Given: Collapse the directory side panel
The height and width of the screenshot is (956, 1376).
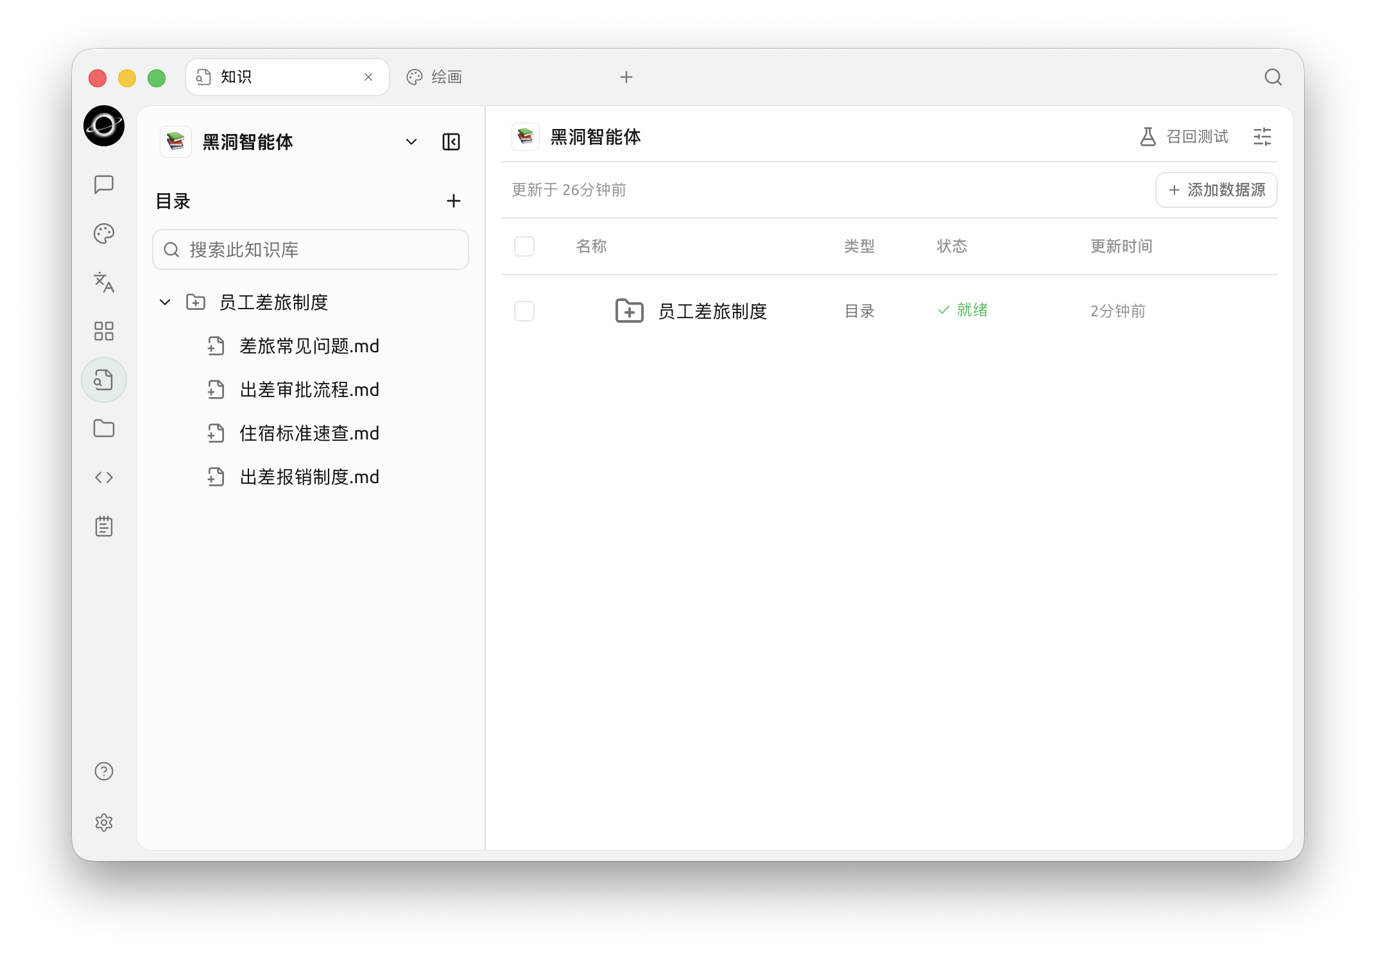Looking at the screenshot, I should 451,142.
